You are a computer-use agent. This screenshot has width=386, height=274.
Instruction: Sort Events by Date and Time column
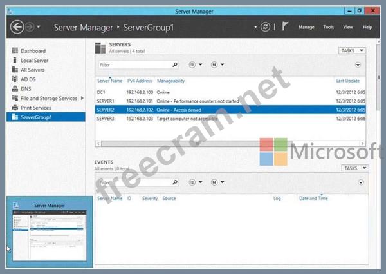click(x=313, y=198)
